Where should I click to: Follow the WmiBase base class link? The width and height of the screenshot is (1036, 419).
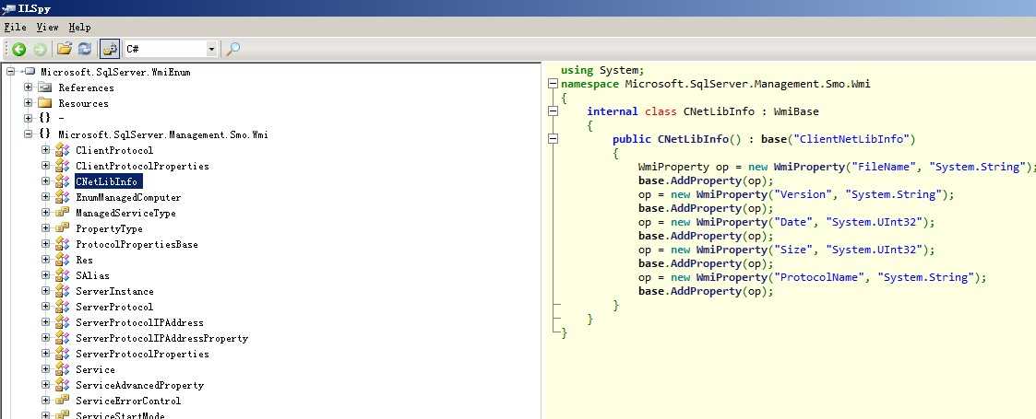796,111
